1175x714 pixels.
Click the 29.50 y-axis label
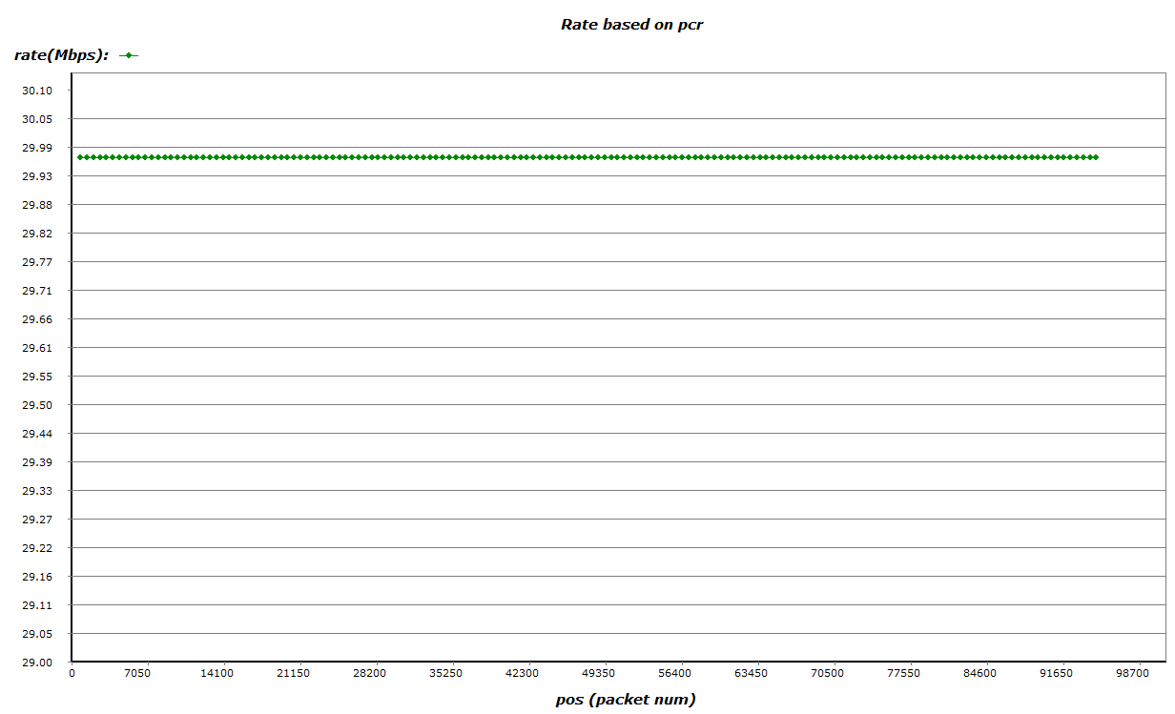37,405
